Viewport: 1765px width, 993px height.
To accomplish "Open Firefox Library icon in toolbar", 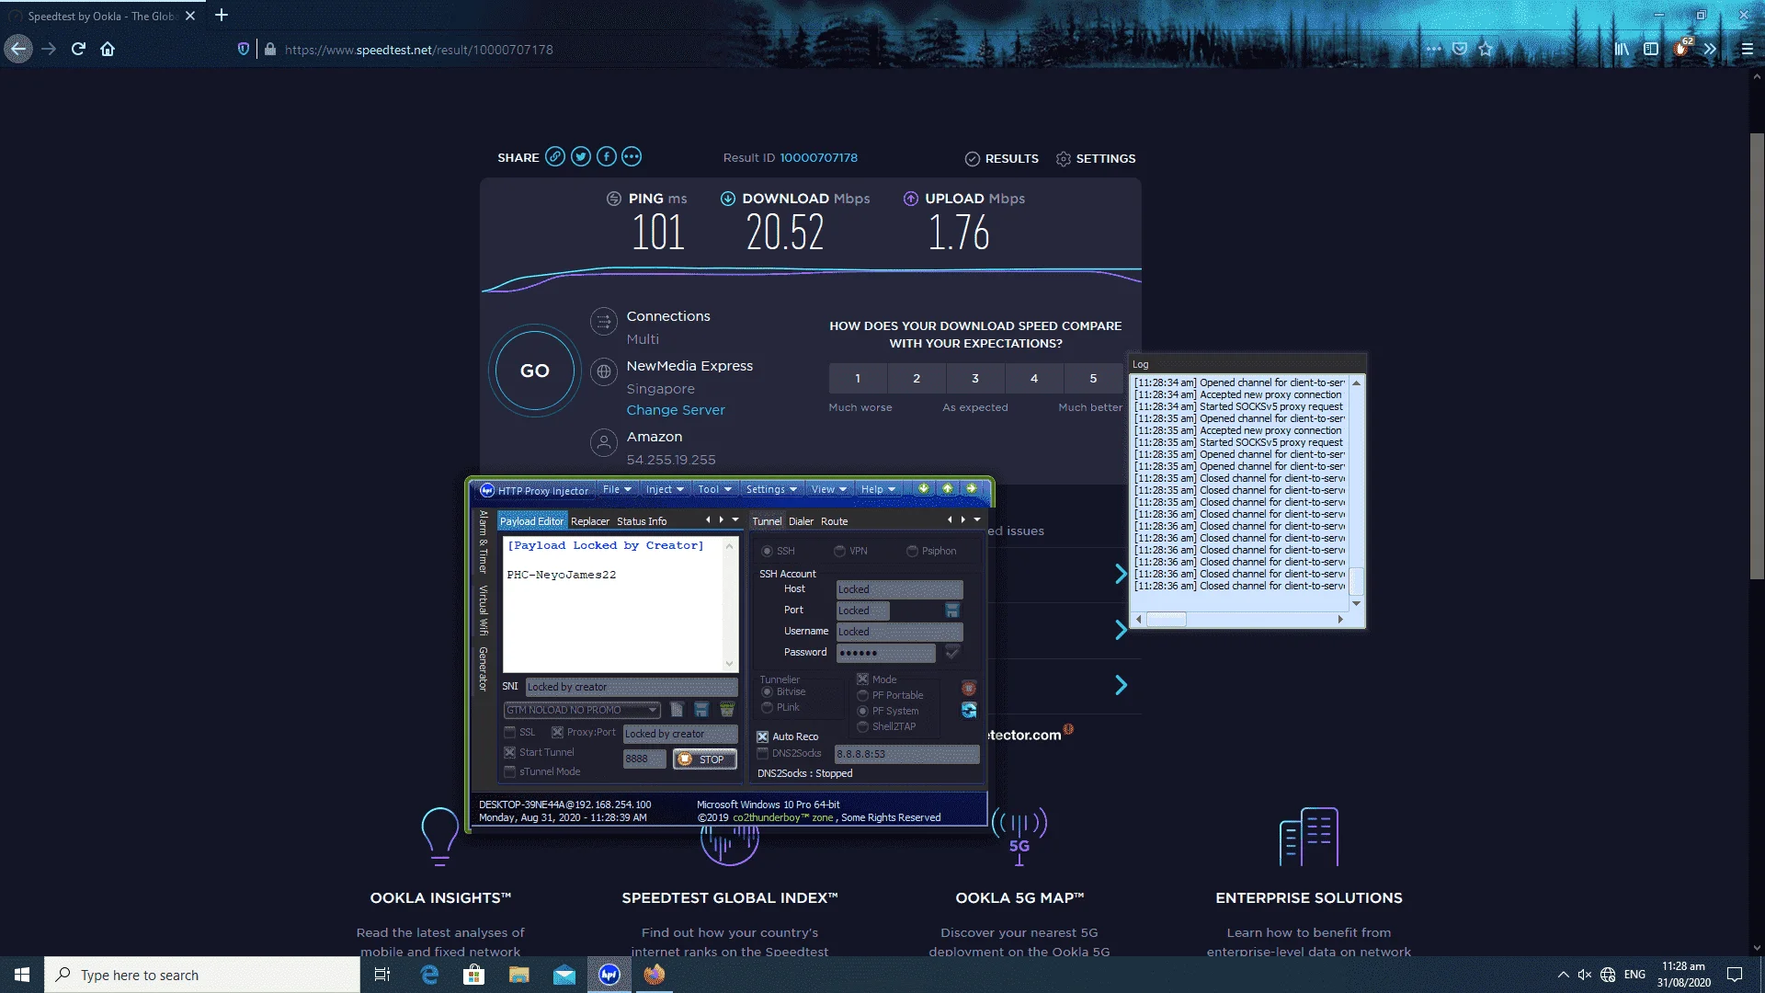I will click(x=1622, y=50).
